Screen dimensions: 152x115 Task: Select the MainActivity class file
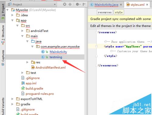[x=58, y=52]
